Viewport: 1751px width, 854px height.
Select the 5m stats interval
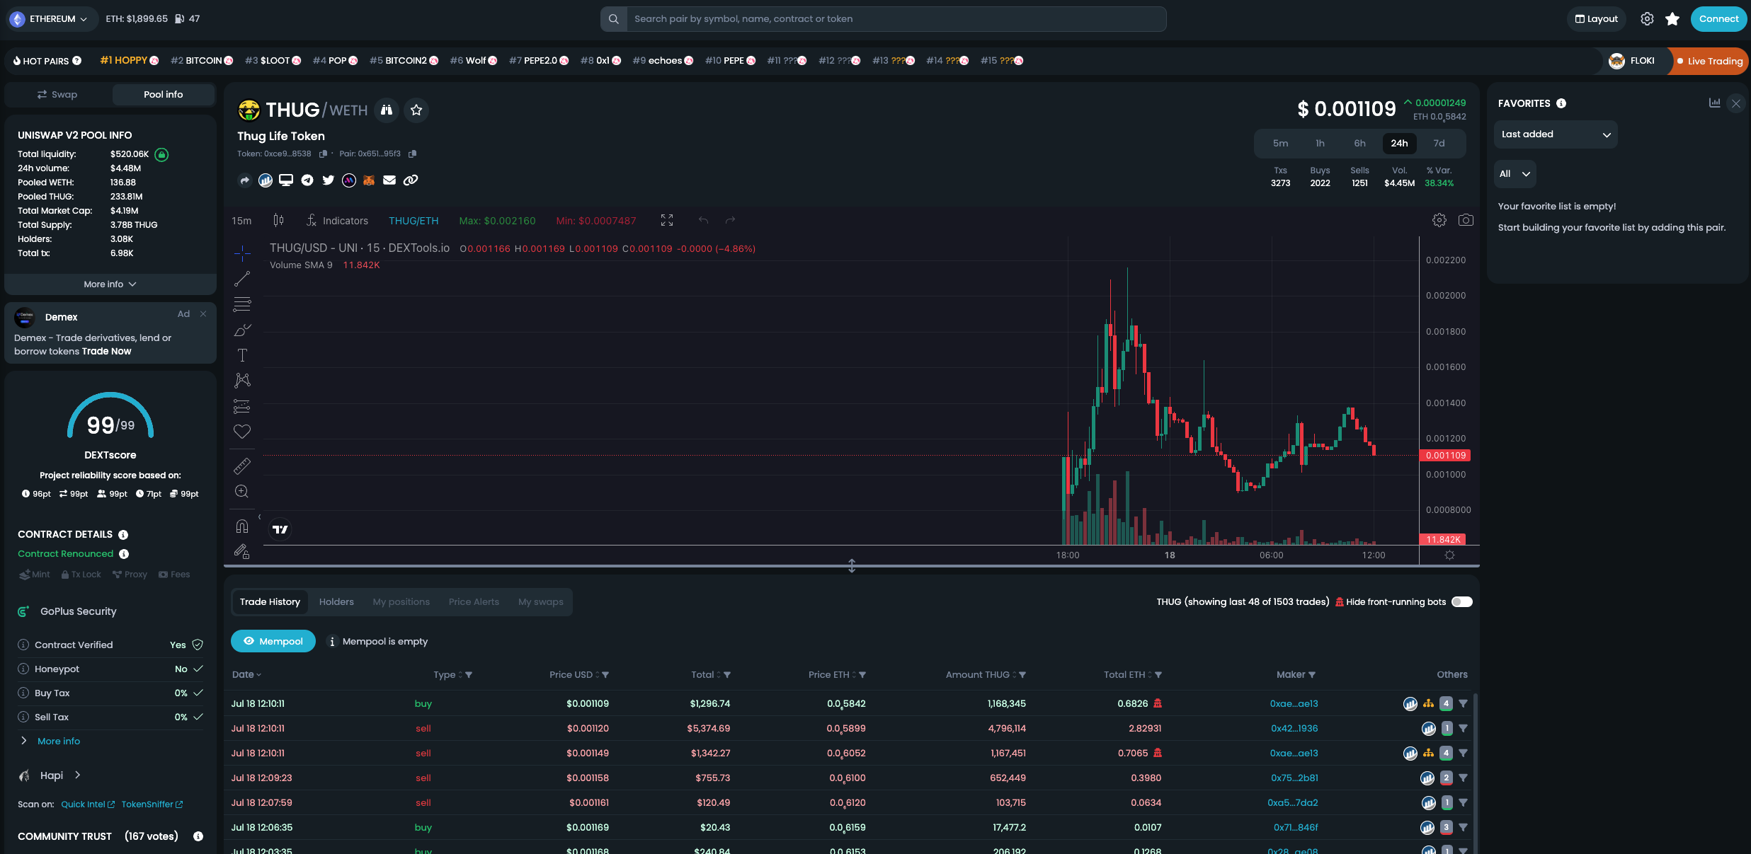point(1280,144)
